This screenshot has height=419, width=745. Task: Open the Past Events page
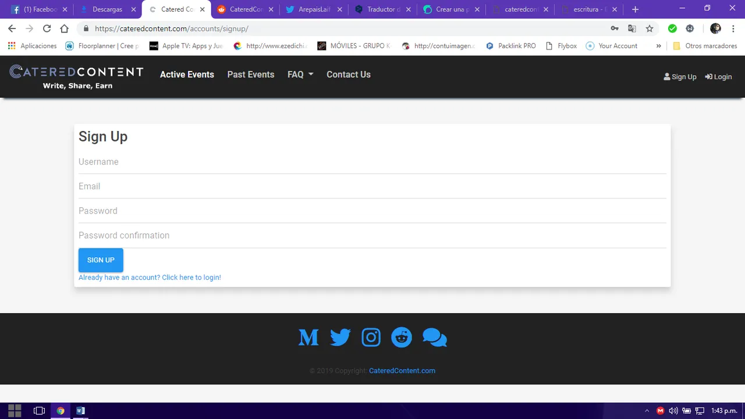250,74
